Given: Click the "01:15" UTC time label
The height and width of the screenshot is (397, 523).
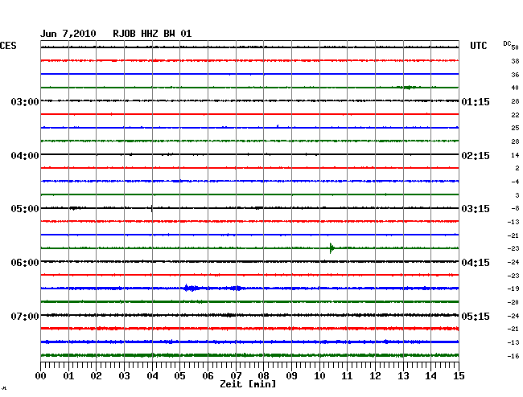Looking at the screenshot, I should coord(476,101).
